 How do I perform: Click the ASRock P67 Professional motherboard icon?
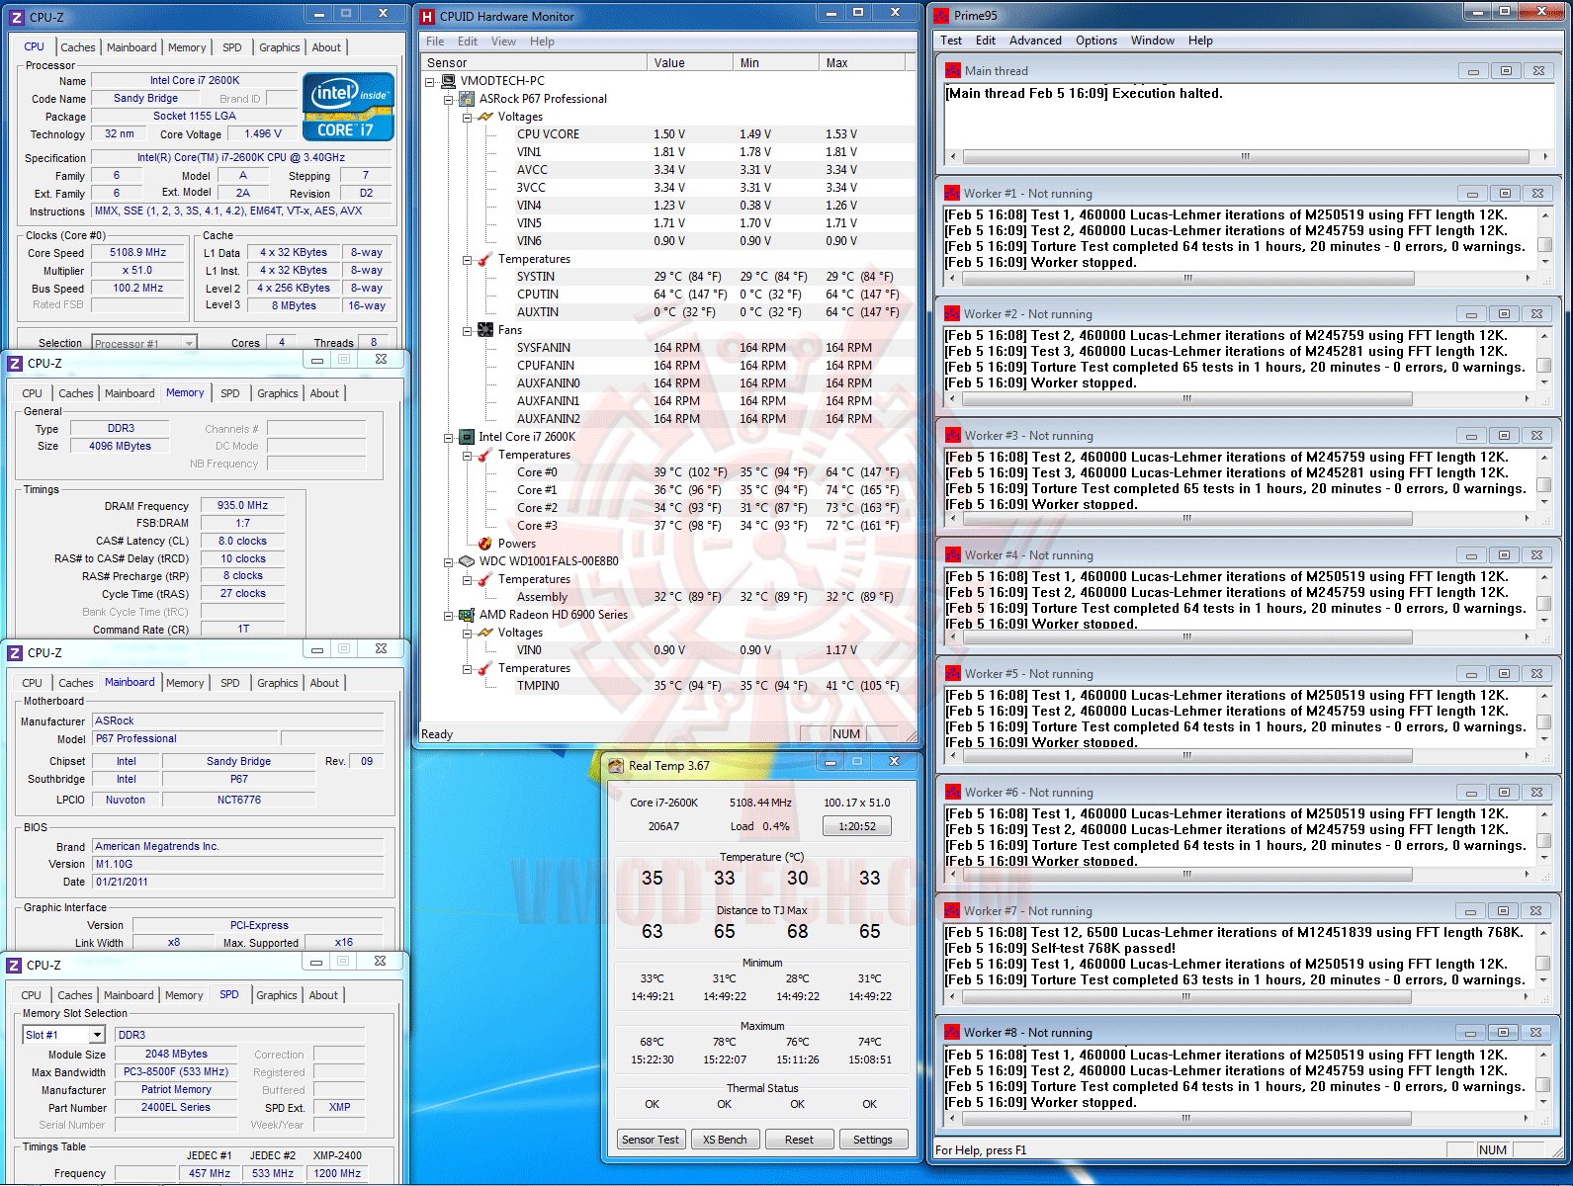tap(467, 99)
